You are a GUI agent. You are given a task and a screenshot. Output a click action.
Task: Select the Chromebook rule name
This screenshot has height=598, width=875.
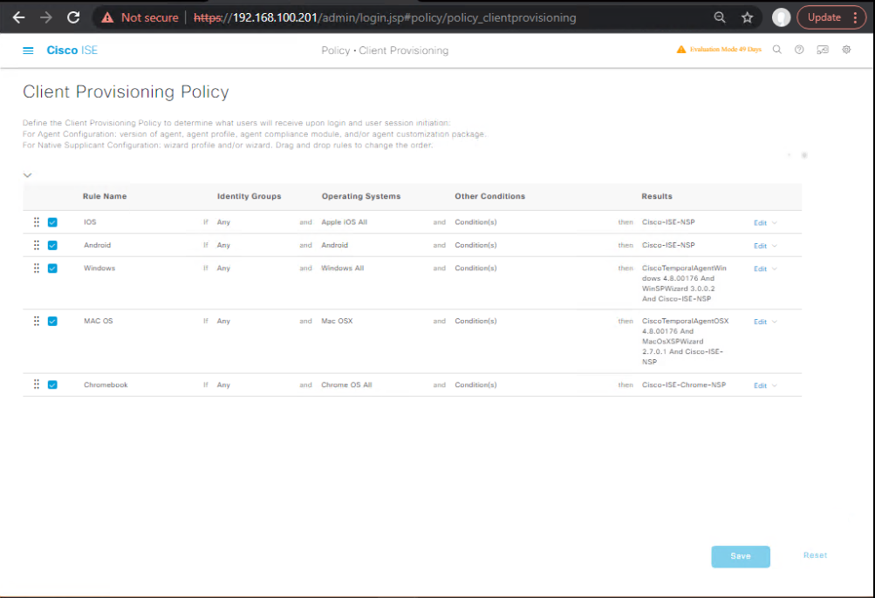point(106,384)
